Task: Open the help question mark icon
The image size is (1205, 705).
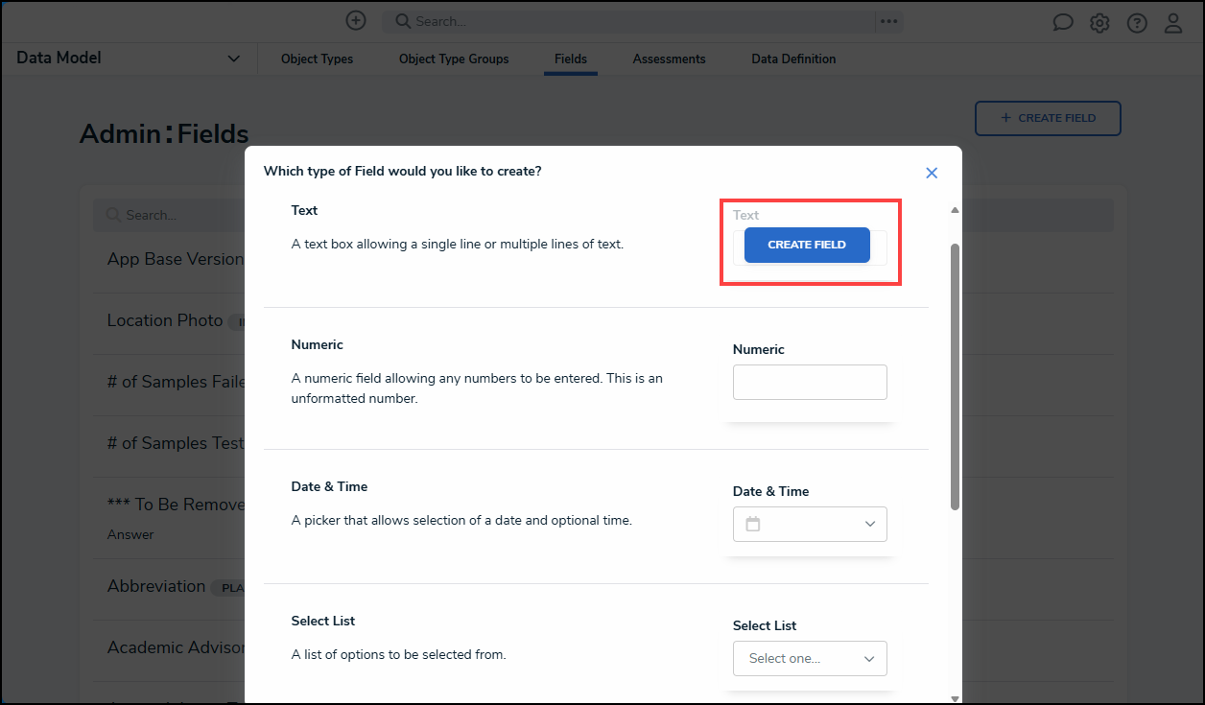Action: [x=1137, y=21]
